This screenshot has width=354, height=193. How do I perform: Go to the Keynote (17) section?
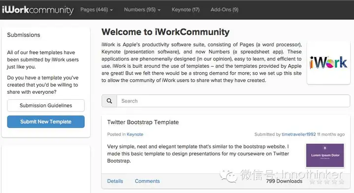click(x=185, y=10)
